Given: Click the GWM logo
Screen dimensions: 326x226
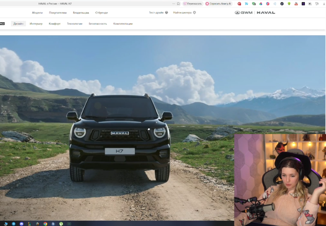Looking at the screenshot, I should tap(244, 13).
